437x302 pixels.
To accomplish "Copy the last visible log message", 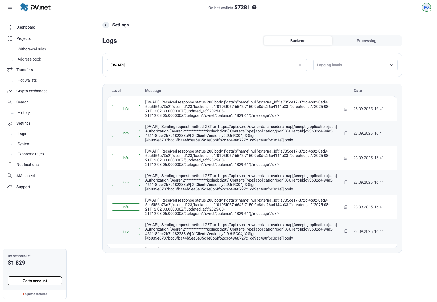I will pyautogui.click(x=345, y=231).
